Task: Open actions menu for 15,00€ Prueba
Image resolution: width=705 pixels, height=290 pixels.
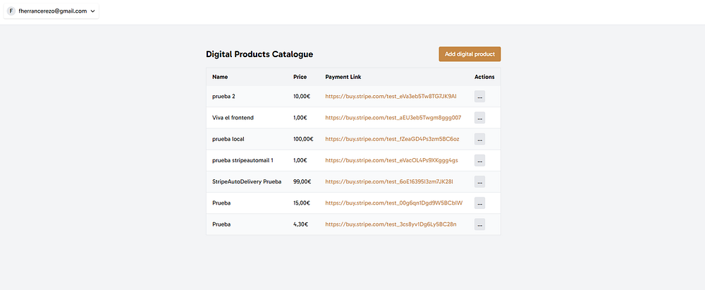Action: click(x=479, y=203)
